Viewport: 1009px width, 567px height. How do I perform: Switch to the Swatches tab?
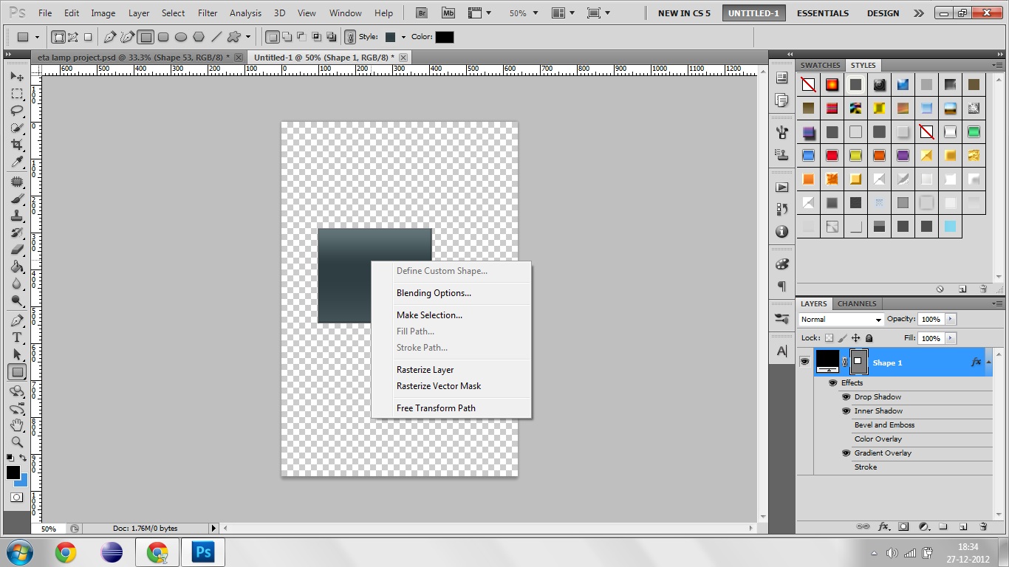click(821, 65)
